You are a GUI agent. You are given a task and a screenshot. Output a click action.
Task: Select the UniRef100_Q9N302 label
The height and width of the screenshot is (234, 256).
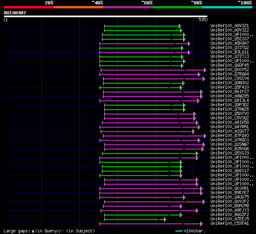(x=230, y=83)
